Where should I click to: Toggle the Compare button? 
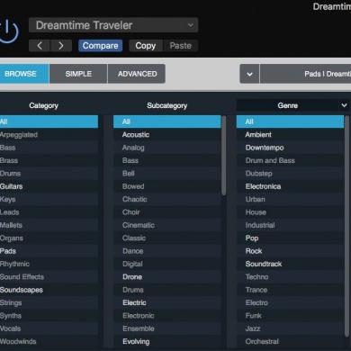(x=100, y=46)
